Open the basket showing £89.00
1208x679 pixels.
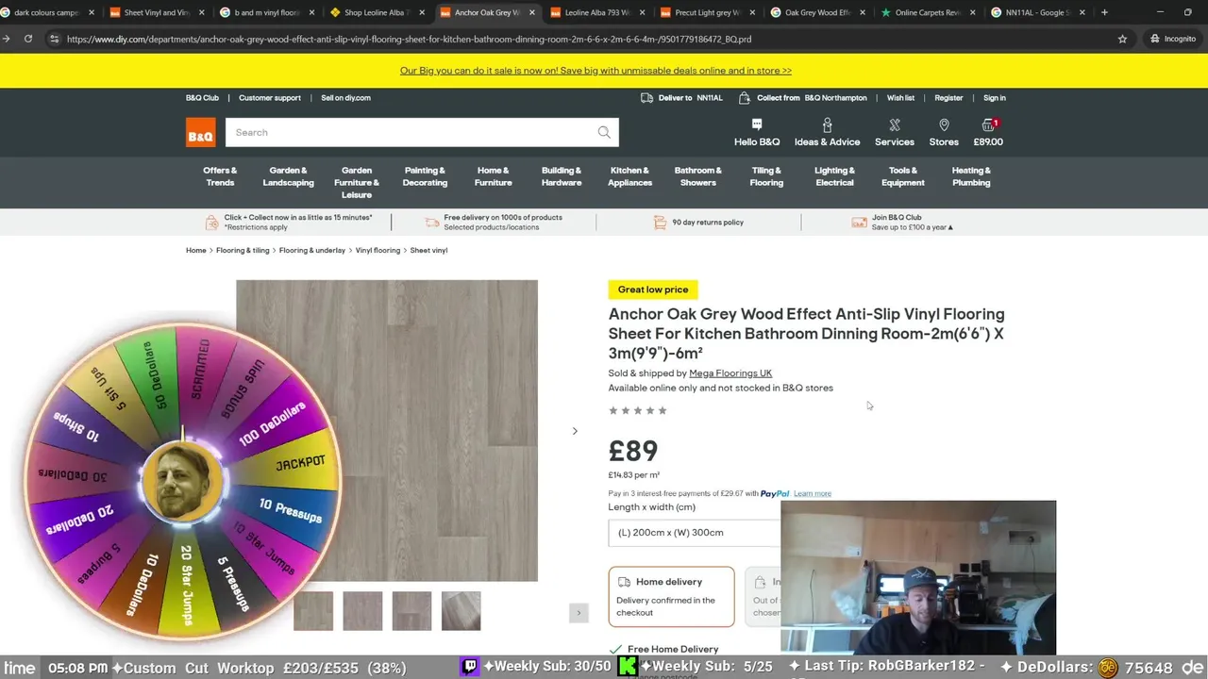click(988, 132)
